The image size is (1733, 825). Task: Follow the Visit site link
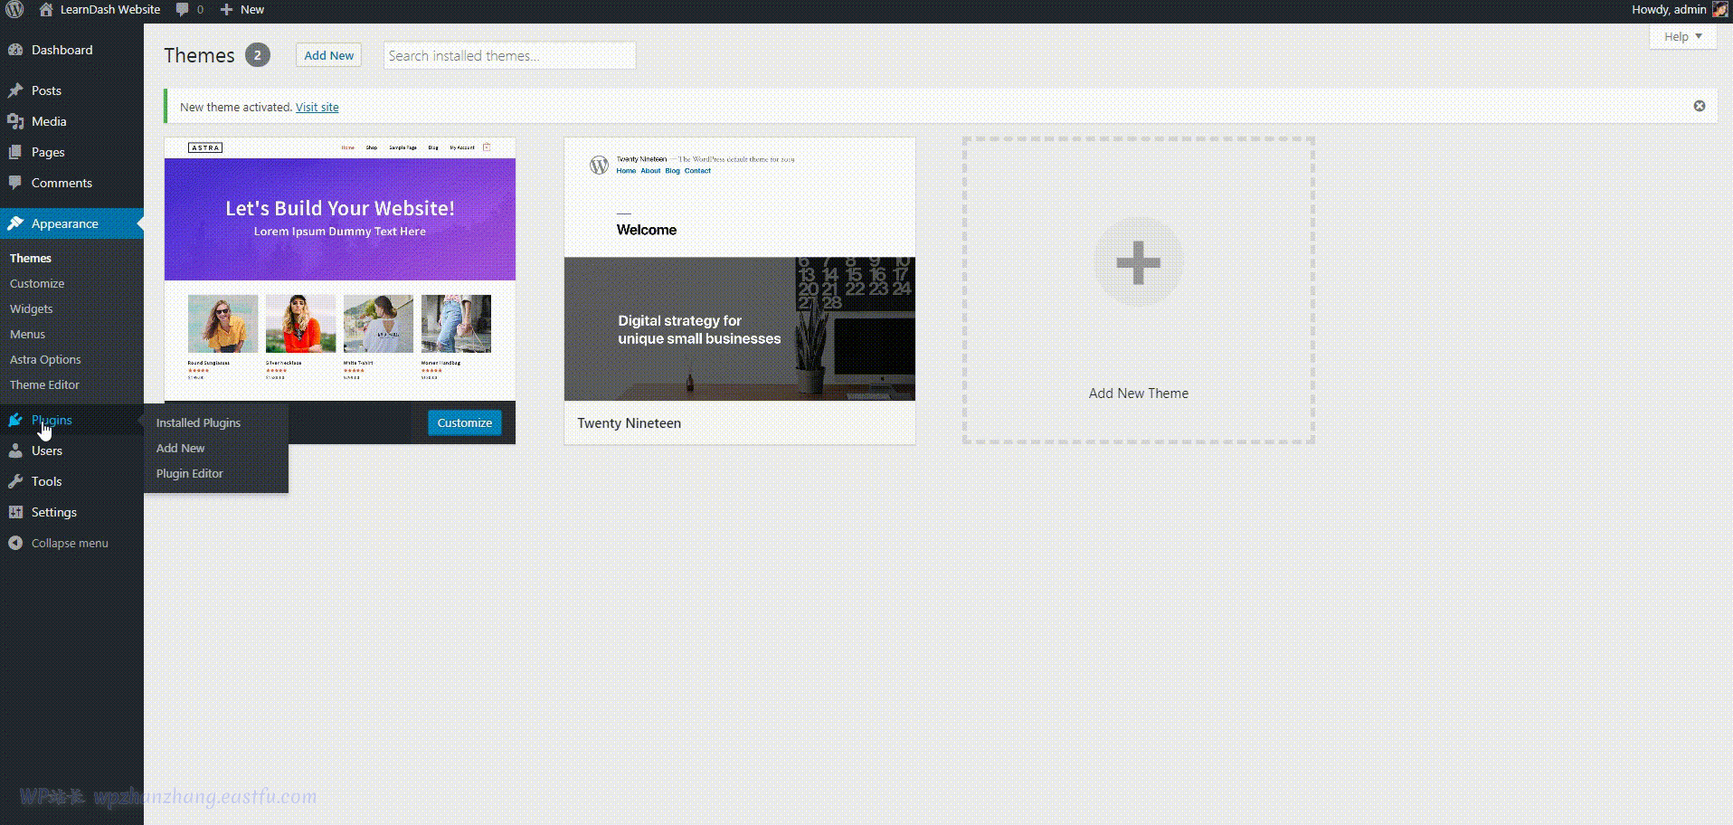point(317,107)
